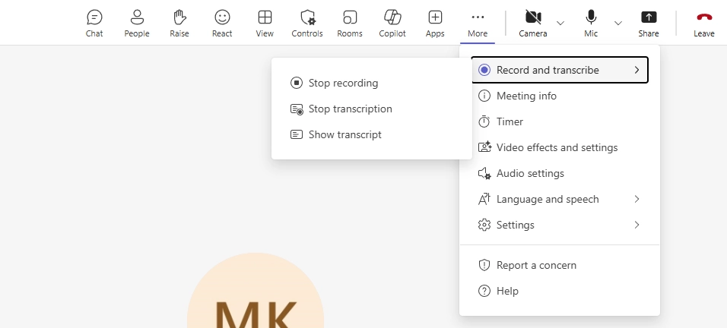
Task: Select Language and speech menu item
Action: pos(560,200)
